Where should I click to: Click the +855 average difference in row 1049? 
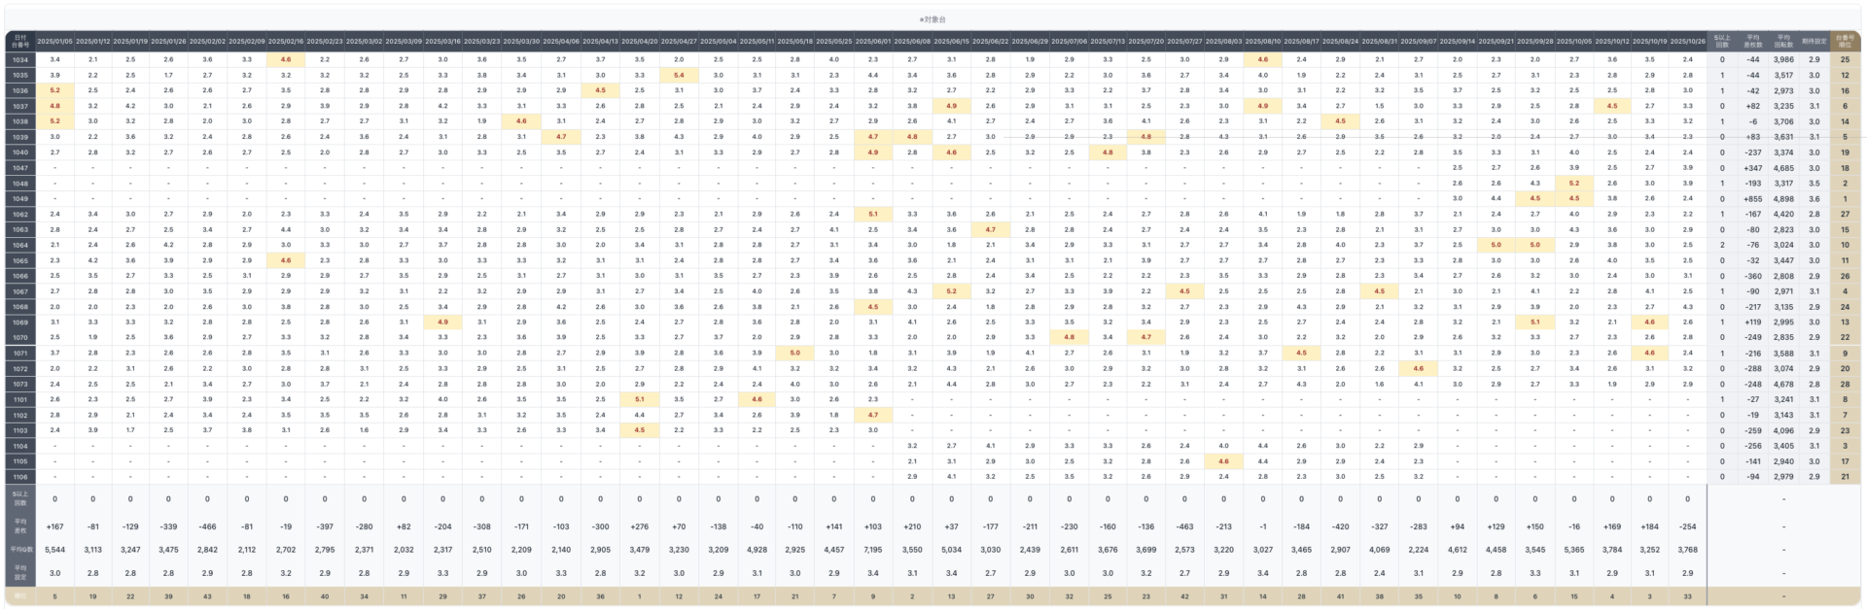click(1752, 198)
